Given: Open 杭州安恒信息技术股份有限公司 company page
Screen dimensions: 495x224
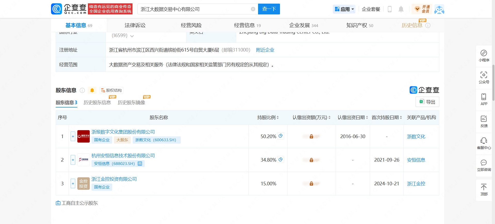Looking at the screenshot, I should 123,156.
